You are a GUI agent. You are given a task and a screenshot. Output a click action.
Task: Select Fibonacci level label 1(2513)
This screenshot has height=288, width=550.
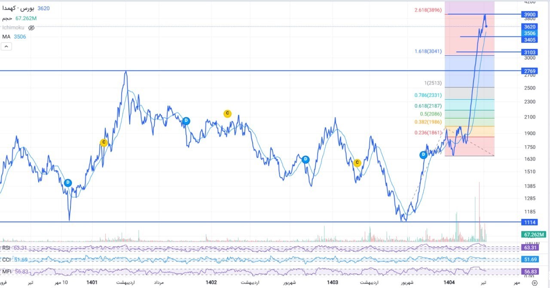pos(433,83)
